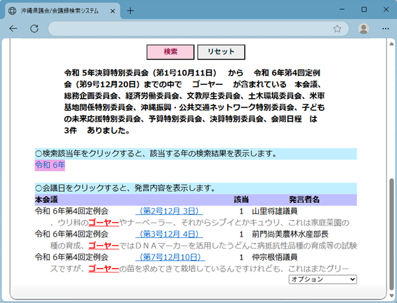The height and width of the screenshot is (303, 397).
Task: Open the 第7号12月10日 meeting link
Action: pyautogui.click(x=171, y=257)
